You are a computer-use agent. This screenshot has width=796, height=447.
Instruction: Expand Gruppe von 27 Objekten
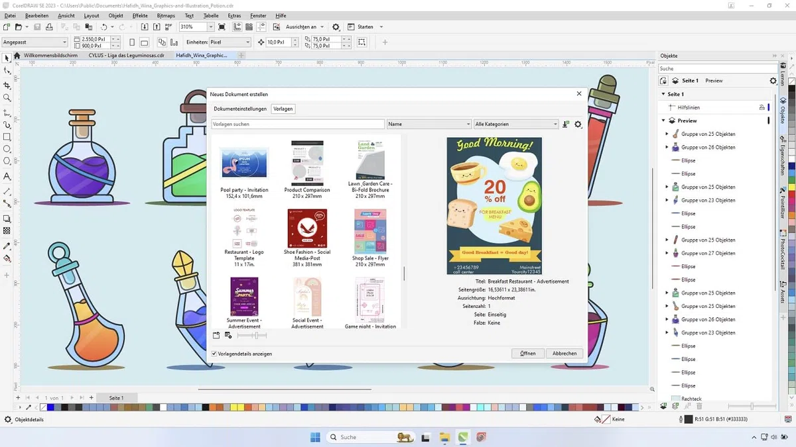pyautogui.click(x=667, y=253)
